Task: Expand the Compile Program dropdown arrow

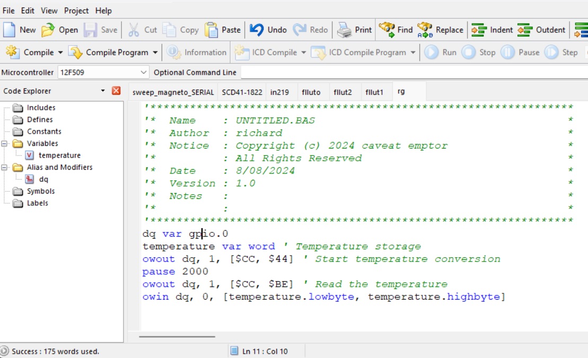Action: [x=155, y=53]
